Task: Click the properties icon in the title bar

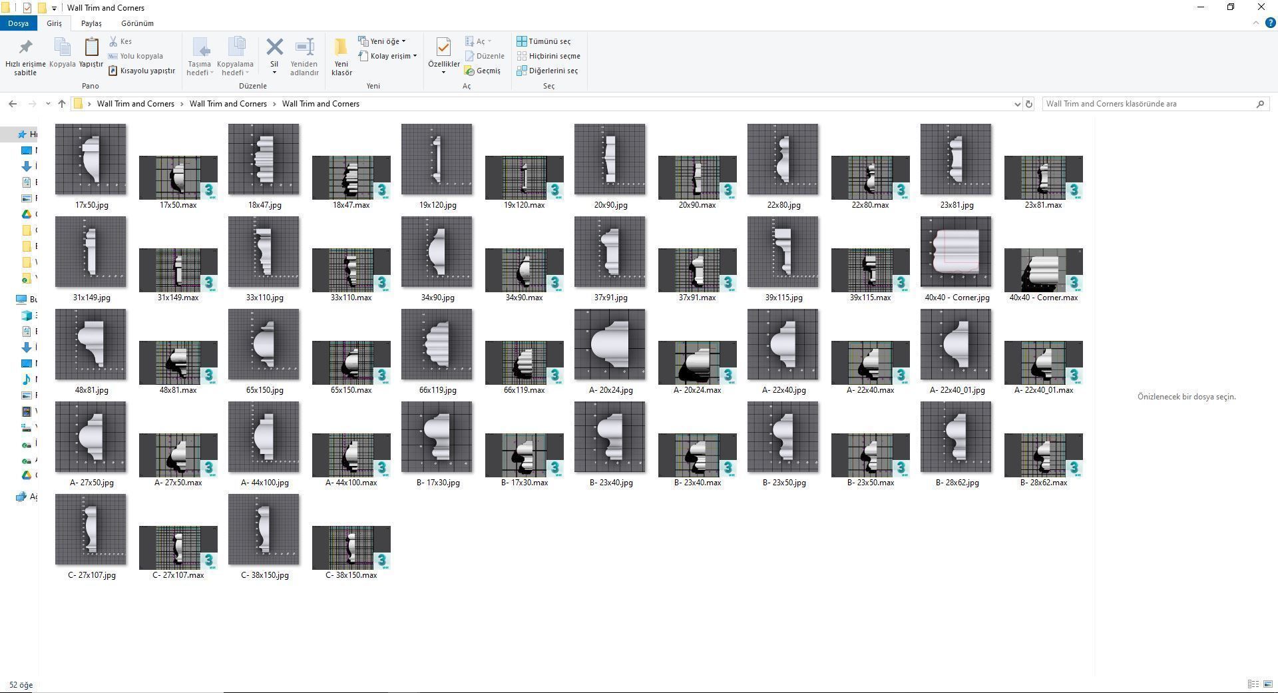Action: tap(27, 8)
